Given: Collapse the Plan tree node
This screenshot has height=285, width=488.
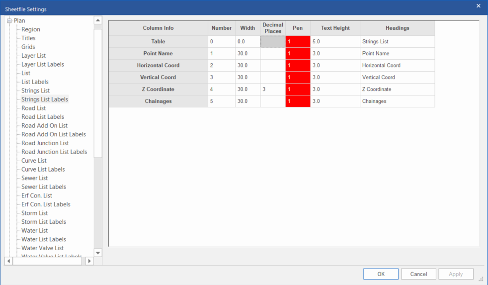Looking at the screenshot, I should pos(9,21).
